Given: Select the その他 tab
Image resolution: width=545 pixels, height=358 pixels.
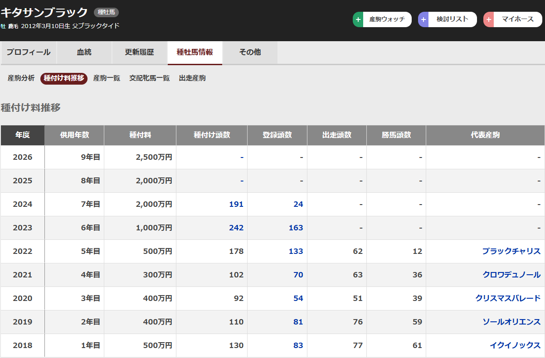Looking at the screenshot, I should 250,53.
